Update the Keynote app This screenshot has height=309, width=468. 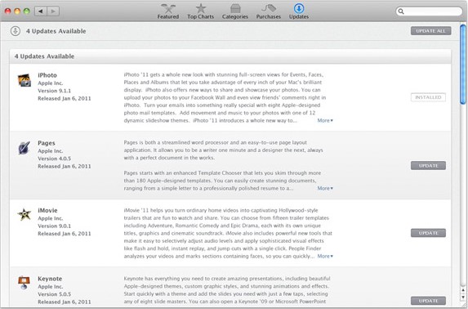coord(428,301)
